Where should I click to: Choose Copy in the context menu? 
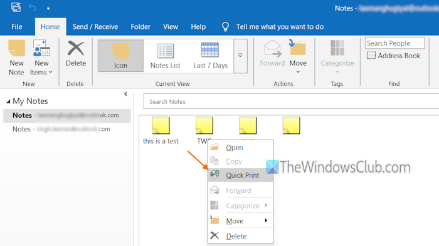click(x=240, y=161)
